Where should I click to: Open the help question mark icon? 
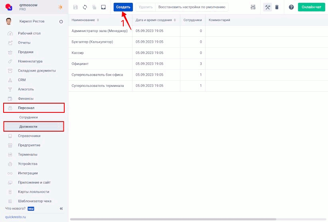[x=291, y=7]
